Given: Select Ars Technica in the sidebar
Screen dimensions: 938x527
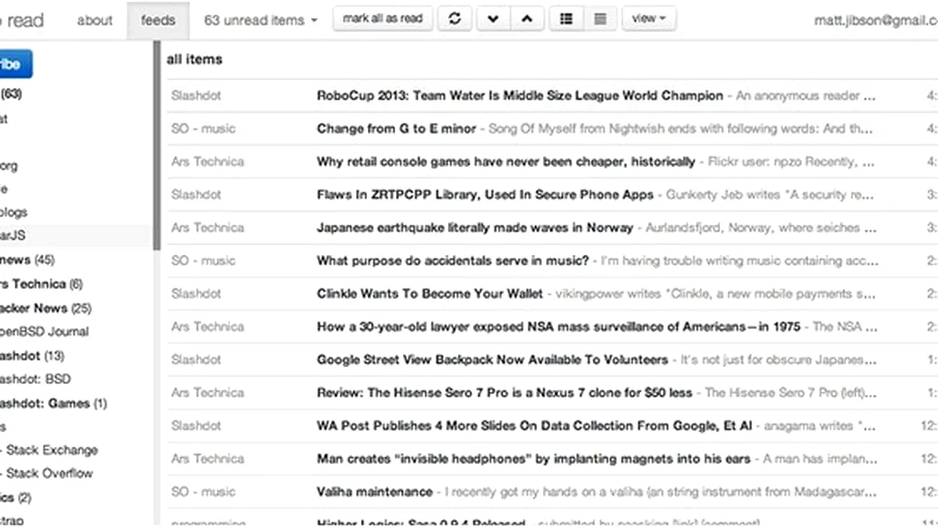Looking at the screenshot, I should 40,284.
